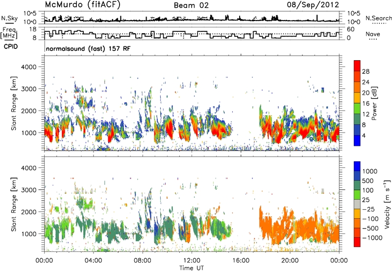Image resolution: width=392 pixels, height=271 pixels.
Task: Click the orange negative-velocity echo region after 18:00
Action: [300, 226]
